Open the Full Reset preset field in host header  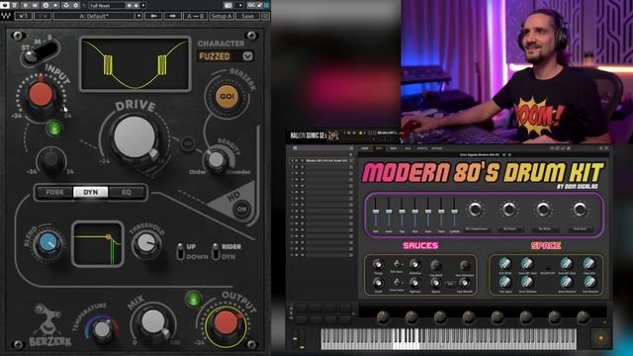click(107, 6)
